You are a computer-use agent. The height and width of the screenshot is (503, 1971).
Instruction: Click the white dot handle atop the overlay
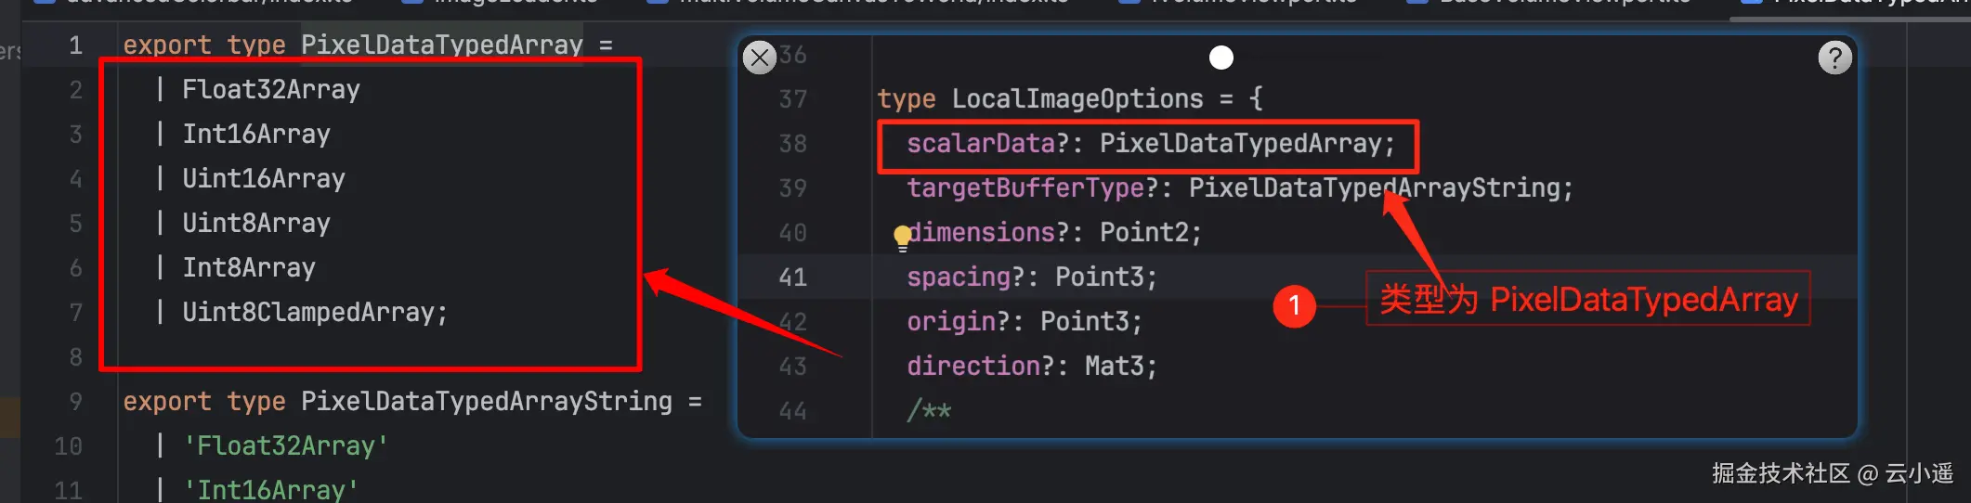1221,58
